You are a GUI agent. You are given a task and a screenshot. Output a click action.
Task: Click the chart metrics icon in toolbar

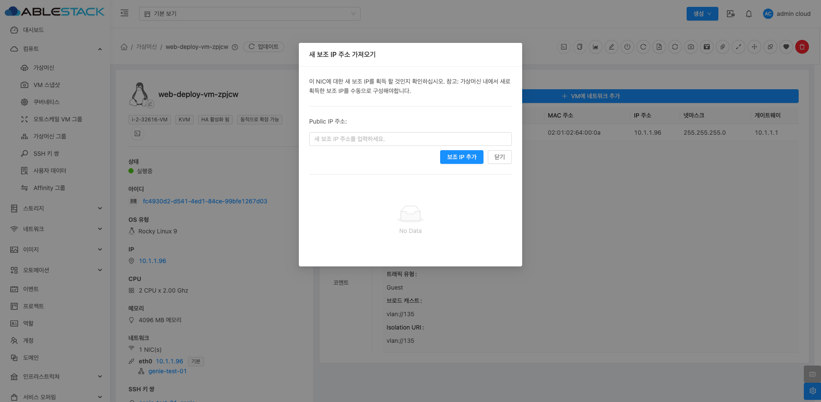tap(596, 47)
